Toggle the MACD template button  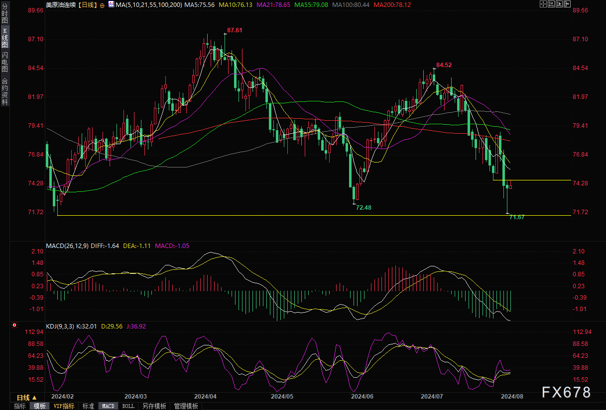108,406
